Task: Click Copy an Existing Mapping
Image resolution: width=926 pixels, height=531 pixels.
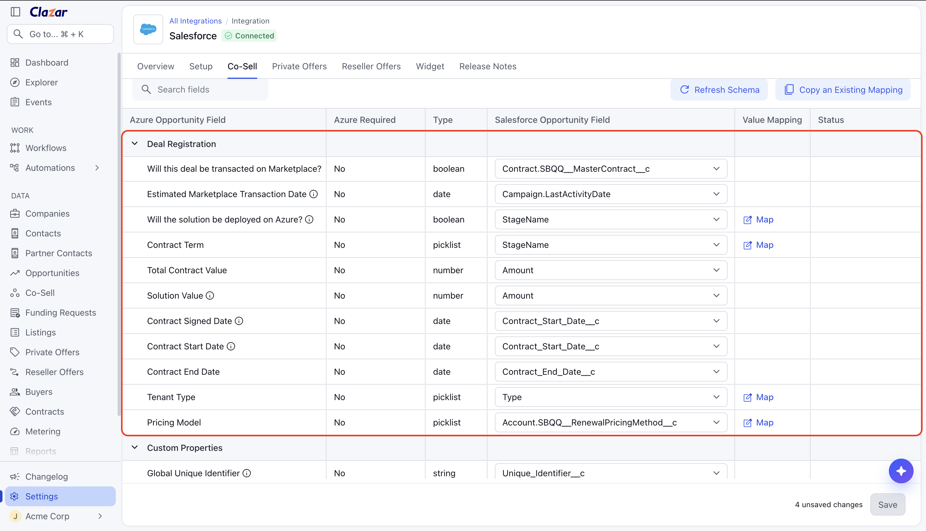Action: click(x=843, y=90)
